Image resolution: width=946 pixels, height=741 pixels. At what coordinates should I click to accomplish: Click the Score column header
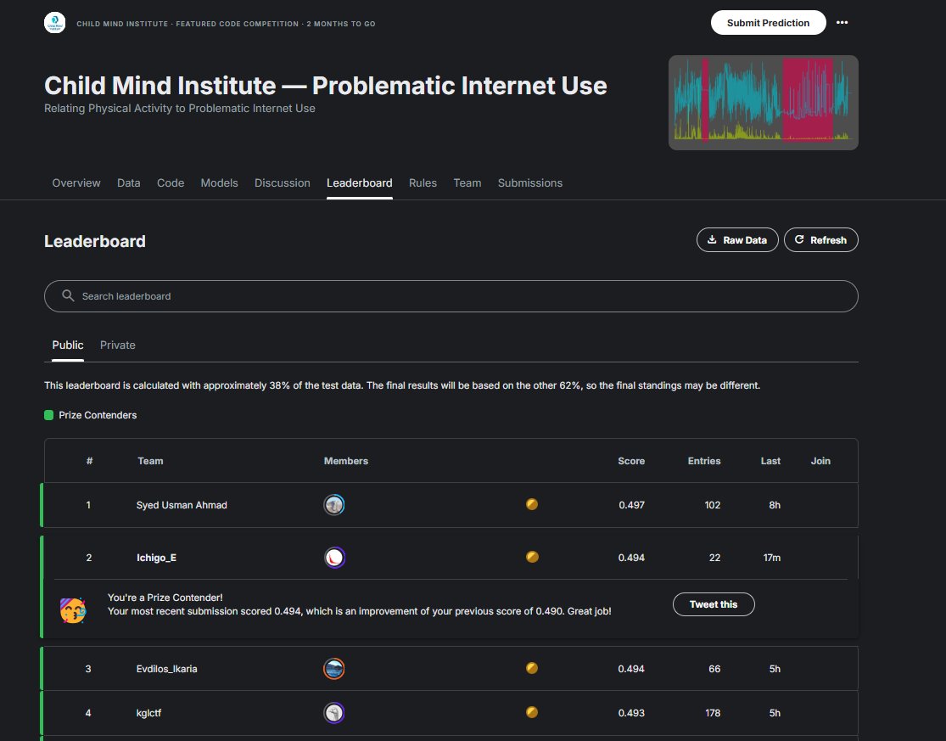click(631, 461)
